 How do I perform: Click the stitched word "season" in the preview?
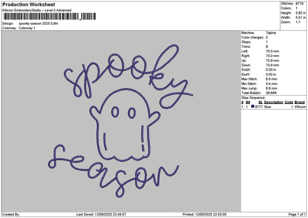click(113, 171)
